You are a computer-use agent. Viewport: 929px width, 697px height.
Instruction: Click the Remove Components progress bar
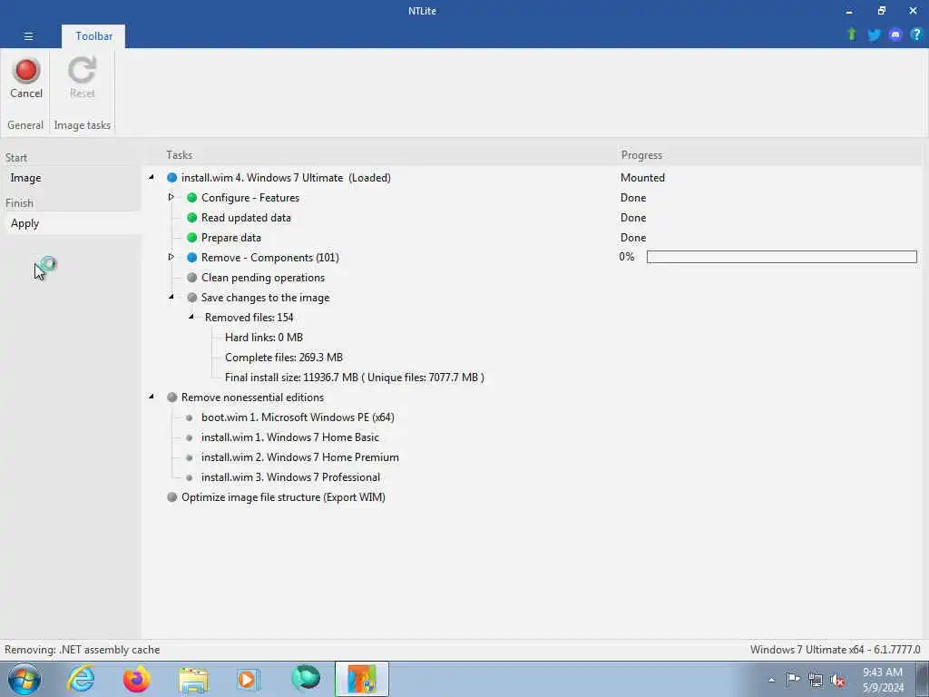(x=781, y=257)
